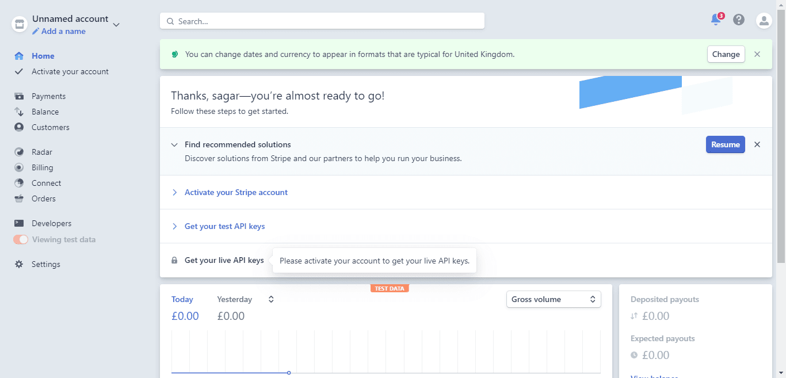Dismiss the Find recommended solutions step
786x378 pixels.
757,144
